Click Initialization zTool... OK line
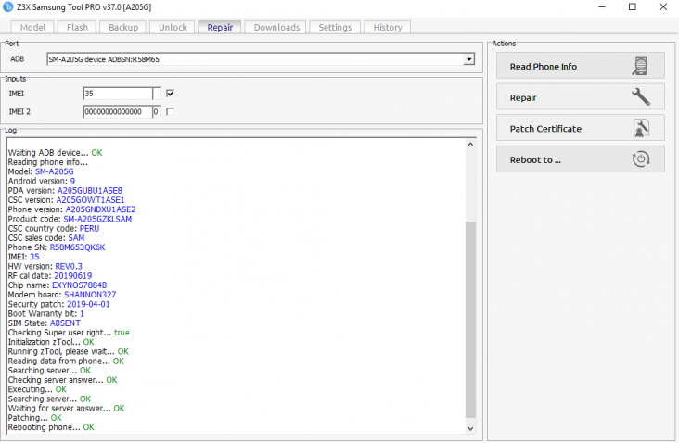 (x=51, y=342)
